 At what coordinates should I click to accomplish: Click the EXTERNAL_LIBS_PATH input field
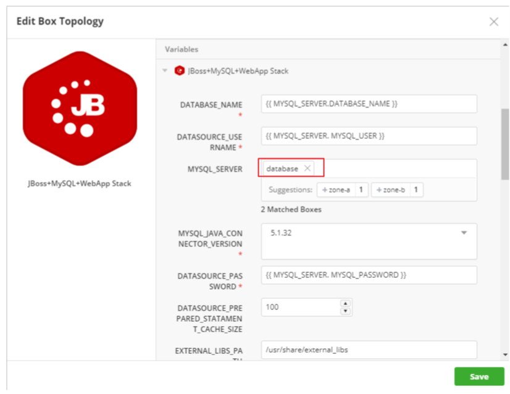369,350
